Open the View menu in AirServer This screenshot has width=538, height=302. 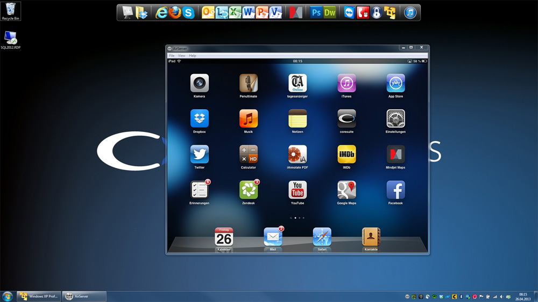click(x=181, y=55)
